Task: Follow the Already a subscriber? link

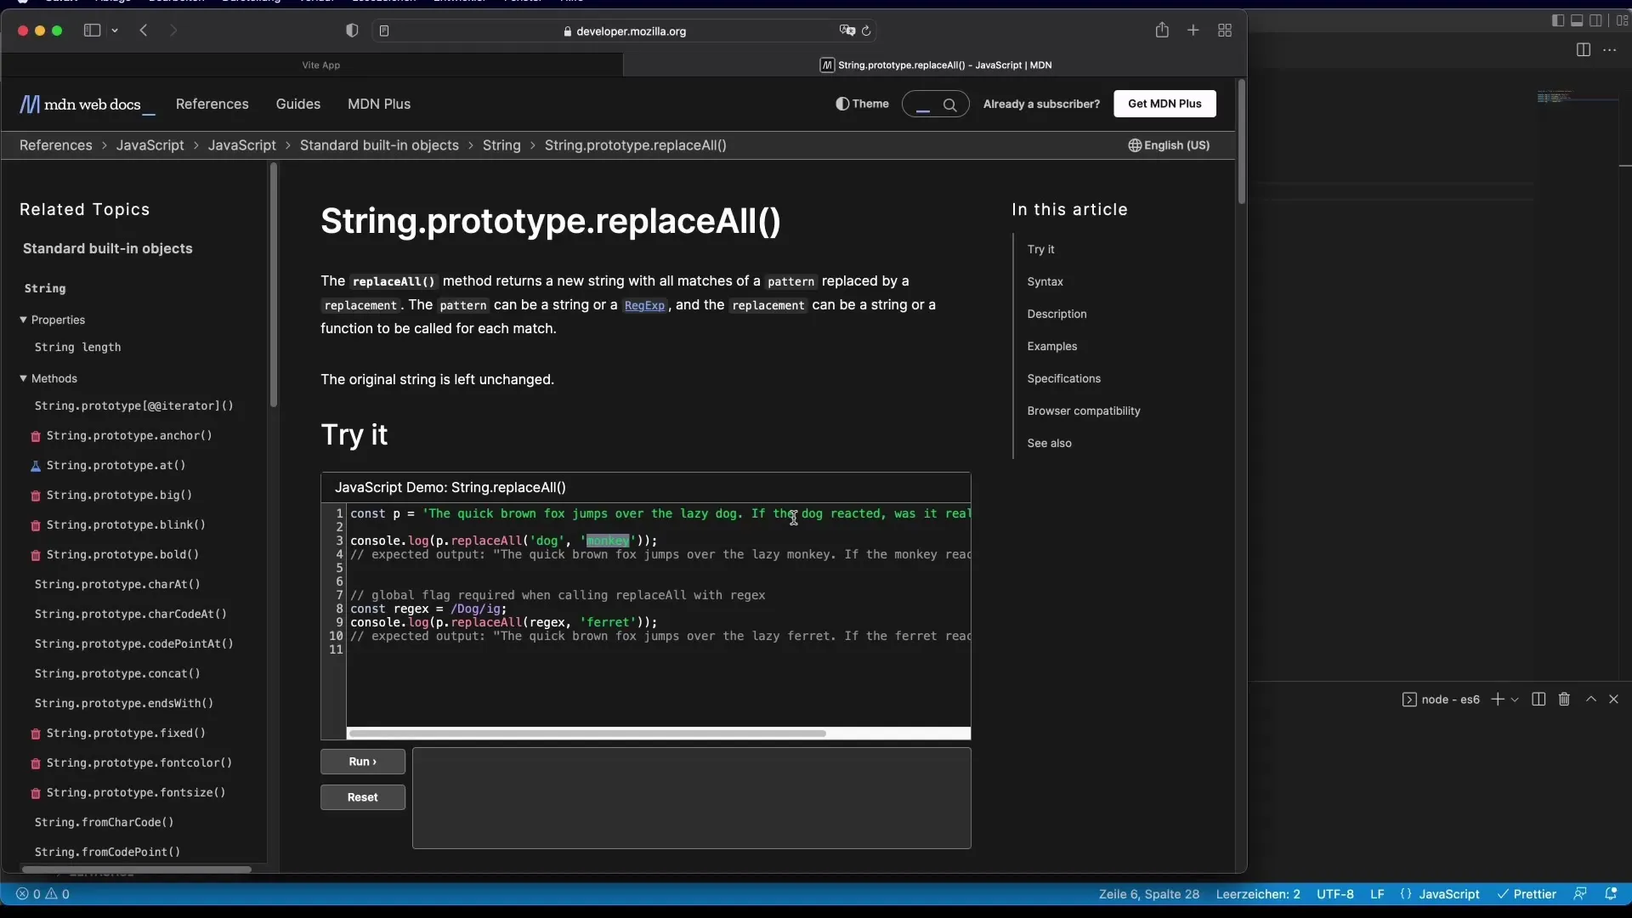Action: point(1041,104)
